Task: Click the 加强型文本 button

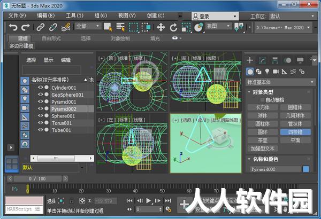Action: (x=263, y=148)
